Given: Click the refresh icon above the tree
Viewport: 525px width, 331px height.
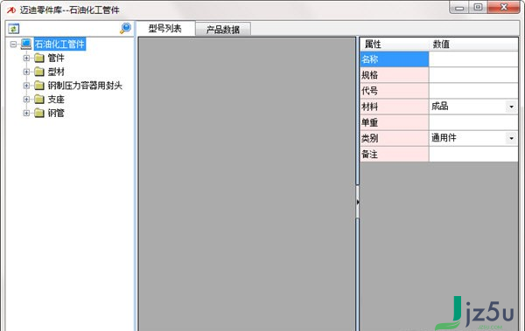Looking at the screenshot, I should pyautogui.click(x=14, y=29).
